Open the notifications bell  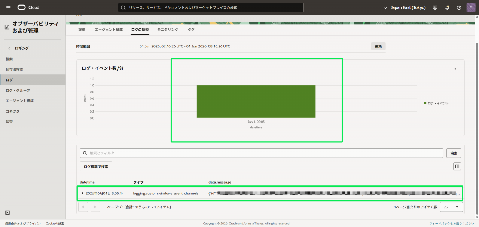coord(447,7)
